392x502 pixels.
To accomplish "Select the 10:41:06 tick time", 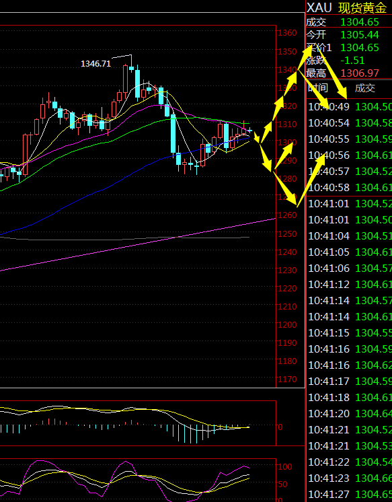I will pyautogui.click(x=329, y=268).
